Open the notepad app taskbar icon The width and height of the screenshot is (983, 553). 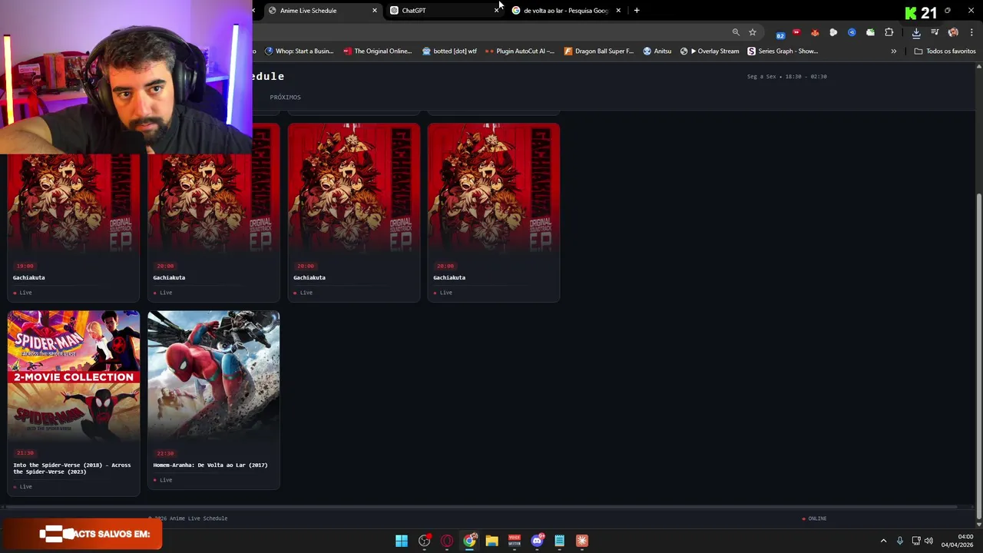[559, 541]
